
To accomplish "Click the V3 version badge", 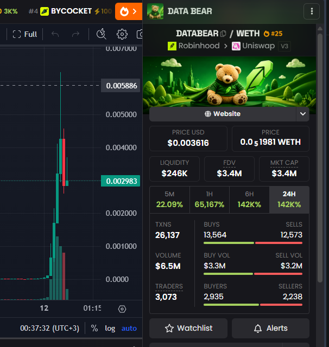I will pyautogui.click(x=284, y=46).
